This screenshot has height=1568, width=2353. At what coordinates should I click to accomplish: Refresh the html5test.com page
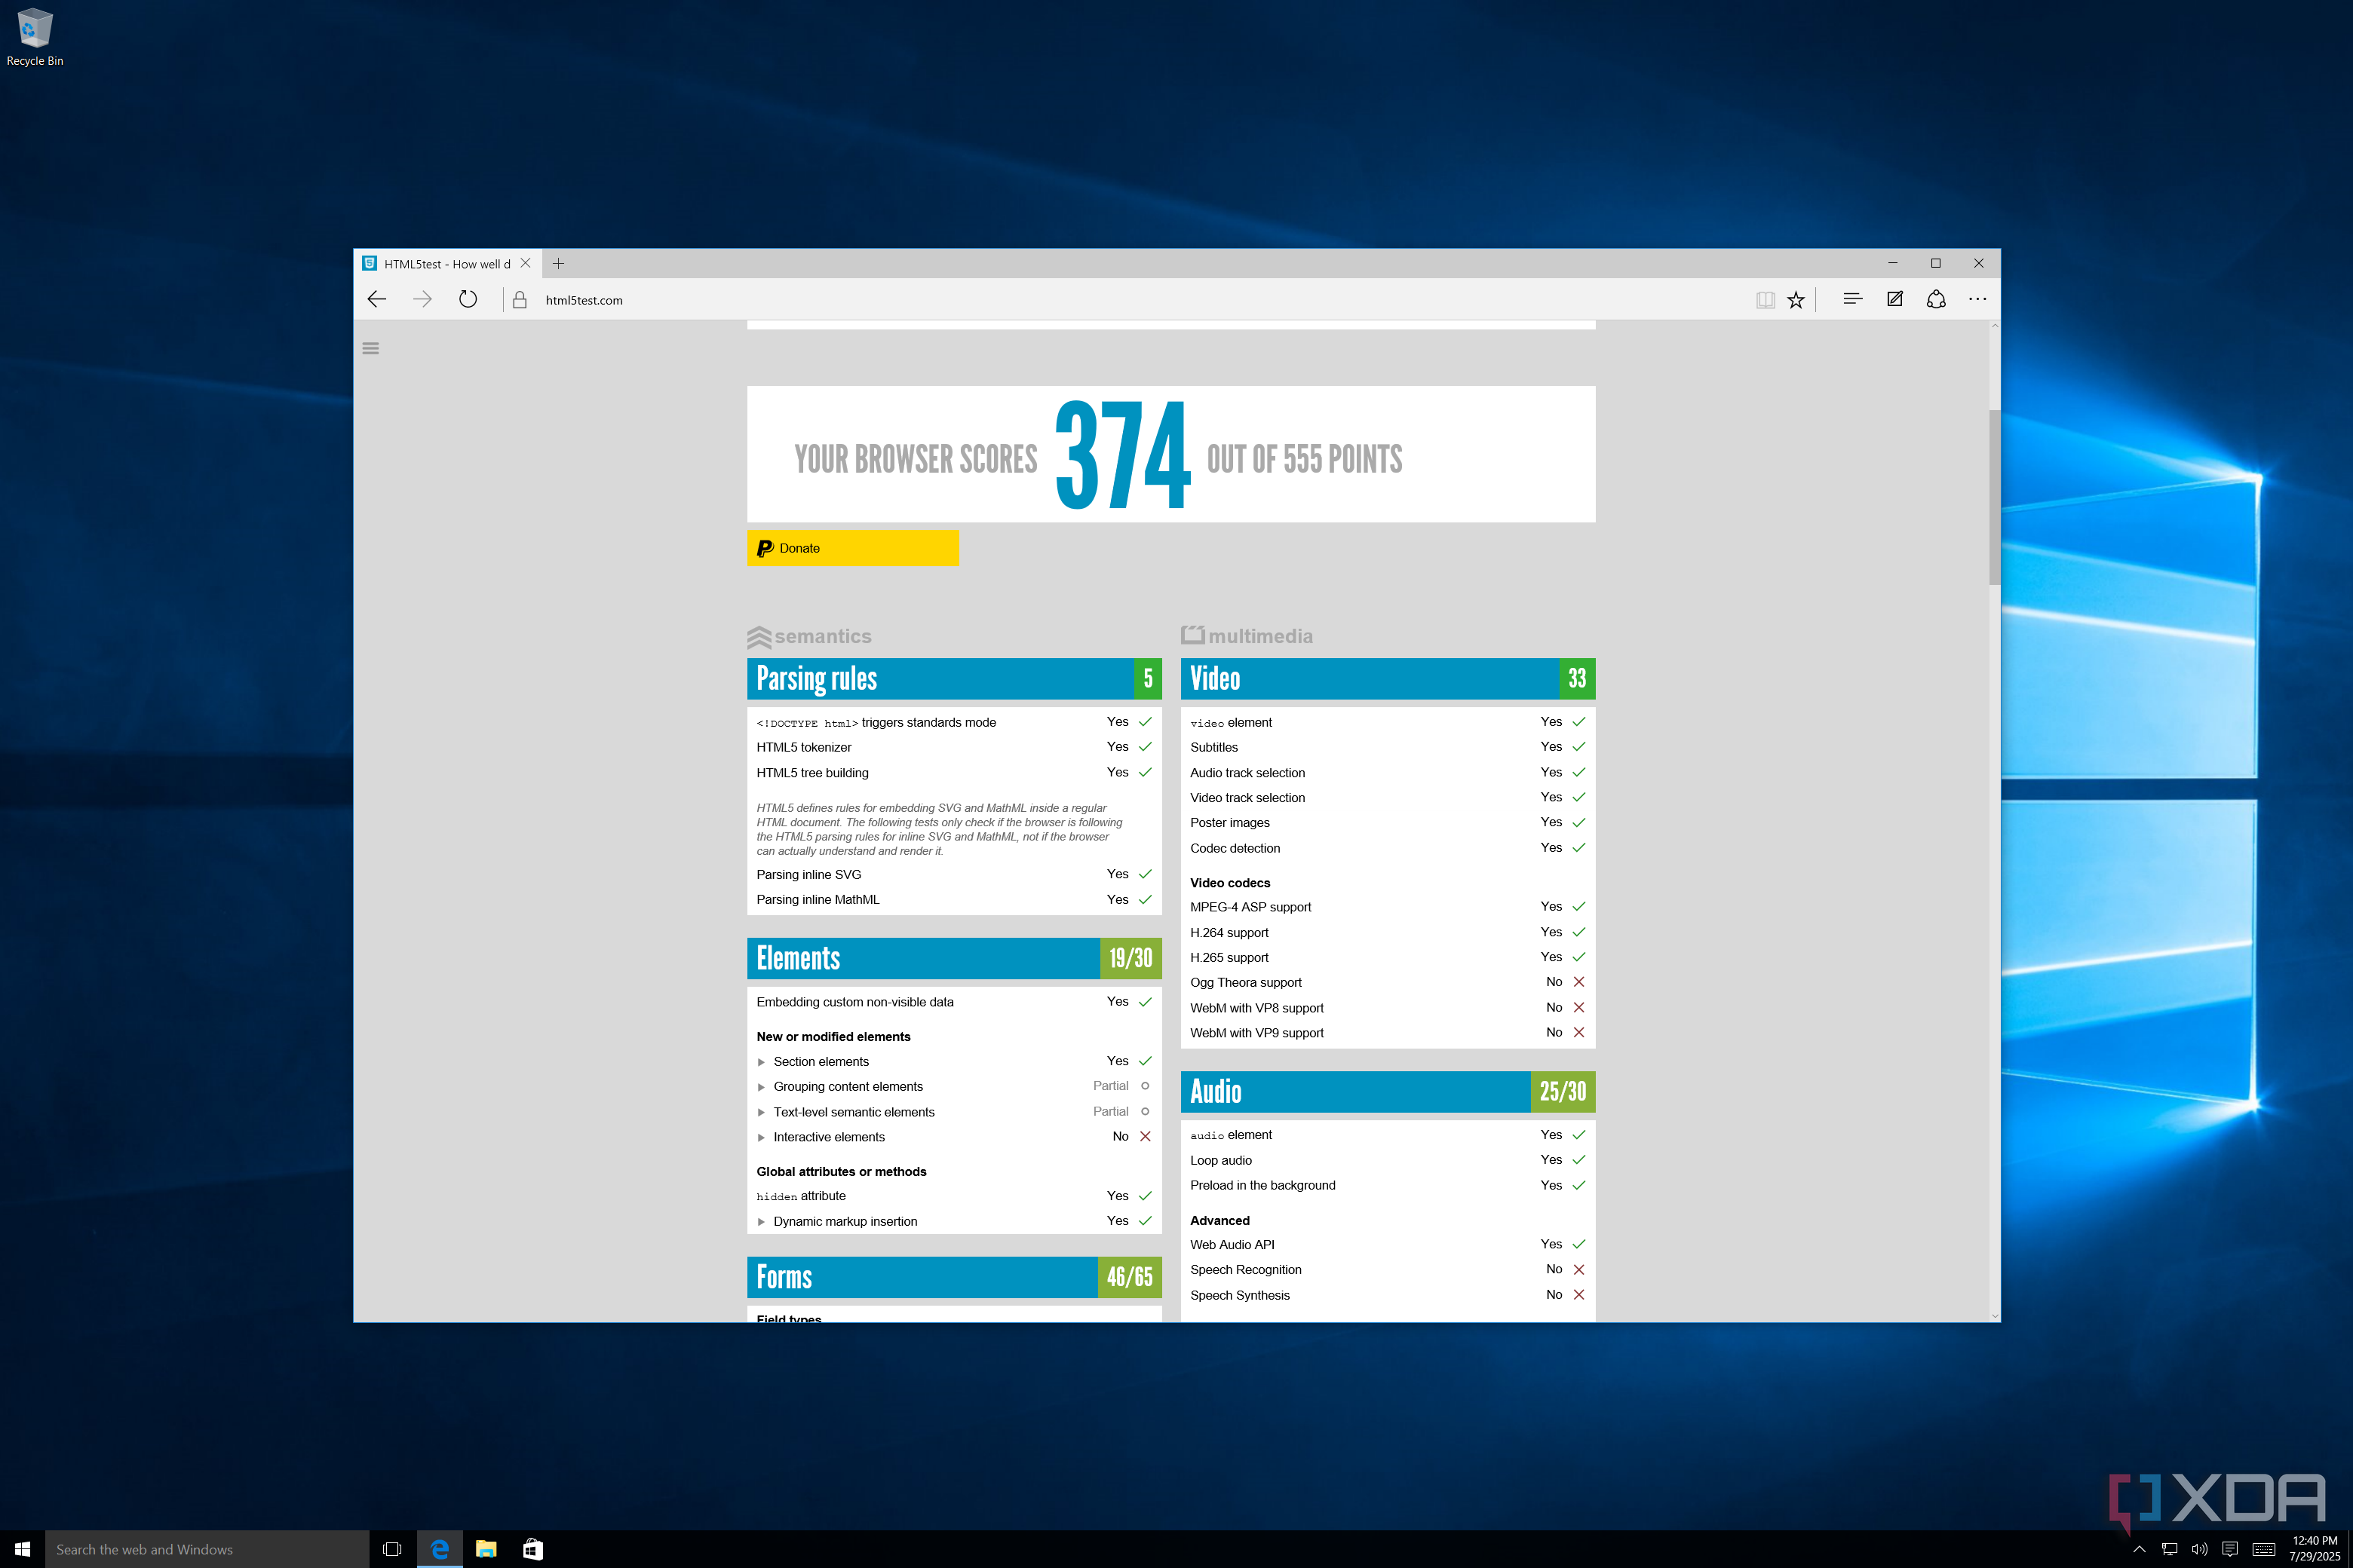tap(467, 299)
